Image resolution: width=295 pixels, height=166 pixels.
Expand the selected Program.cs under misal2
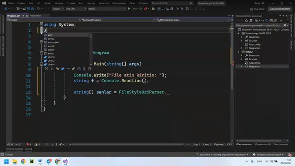tap(242, 66)
